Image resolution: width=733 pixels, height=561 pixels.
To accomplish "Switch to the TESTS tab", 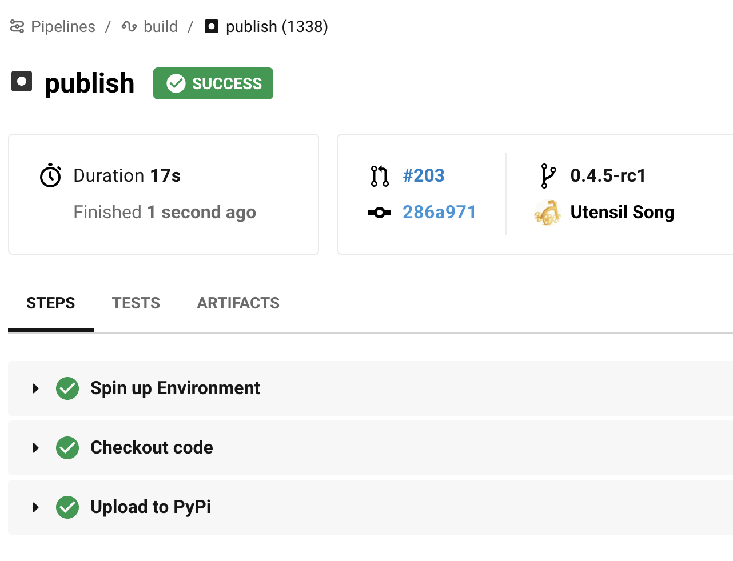I will 136,303.
